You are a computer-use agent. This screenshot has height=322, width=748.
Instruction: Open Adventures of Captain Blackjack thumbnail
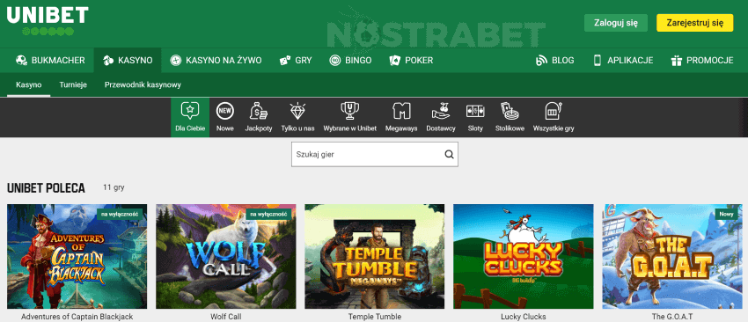[77, 257]
